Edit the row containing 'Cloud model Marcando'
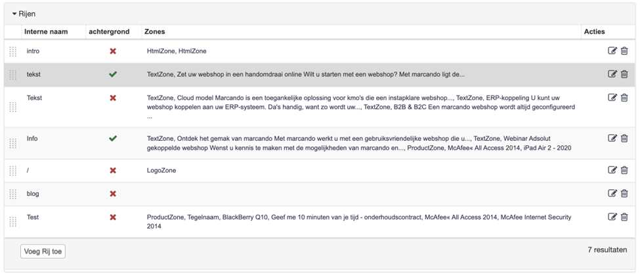This screenshot has width=640, height=275. [x=612, y=98]
